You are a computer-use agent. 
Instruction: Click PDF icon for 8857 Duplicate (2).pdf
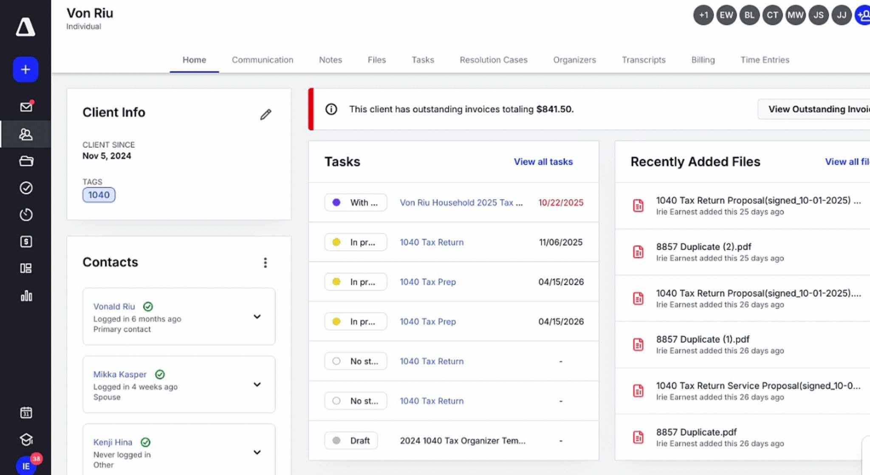[x=638, y=252]
